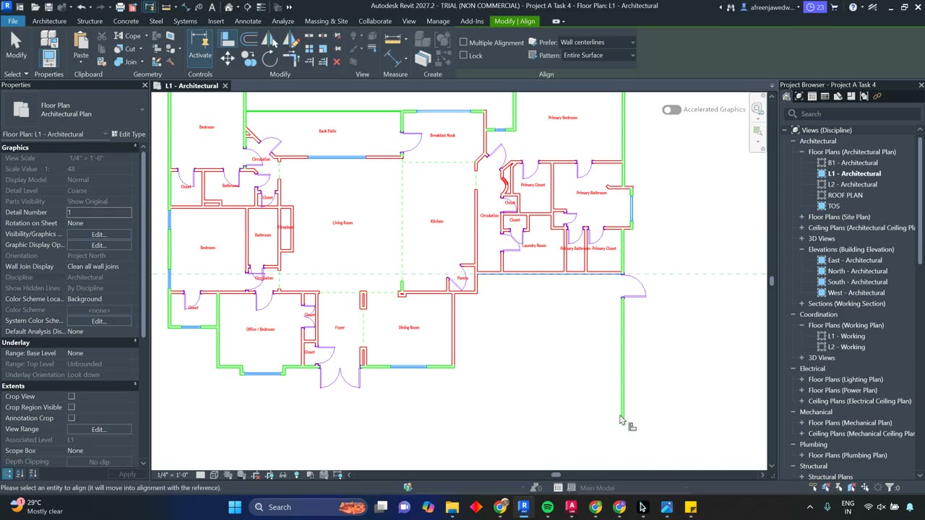
Task: Select the Modify arrow tool
Action: click(x=16, y=45)
